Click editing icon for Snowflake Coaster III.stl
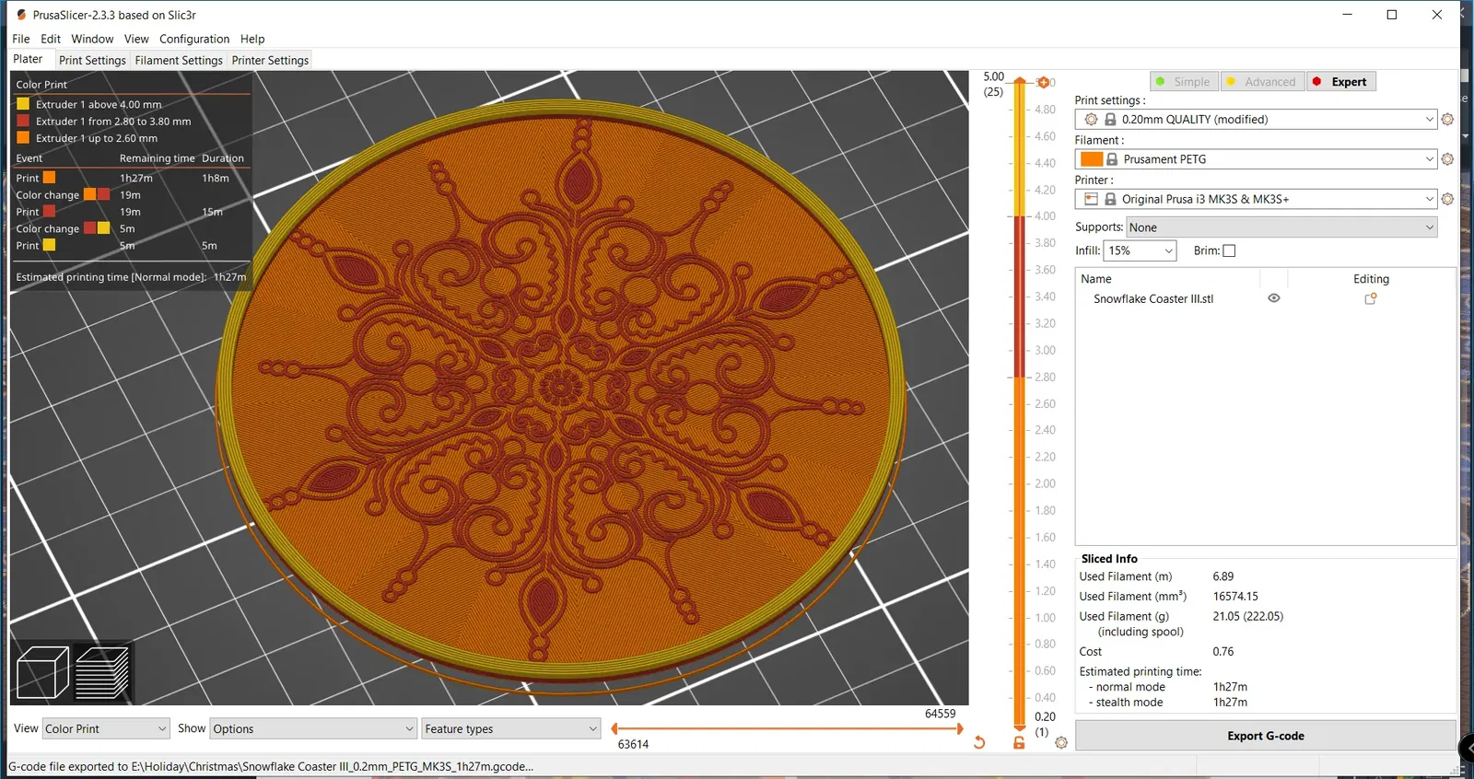 click(x=1371, y=298)
